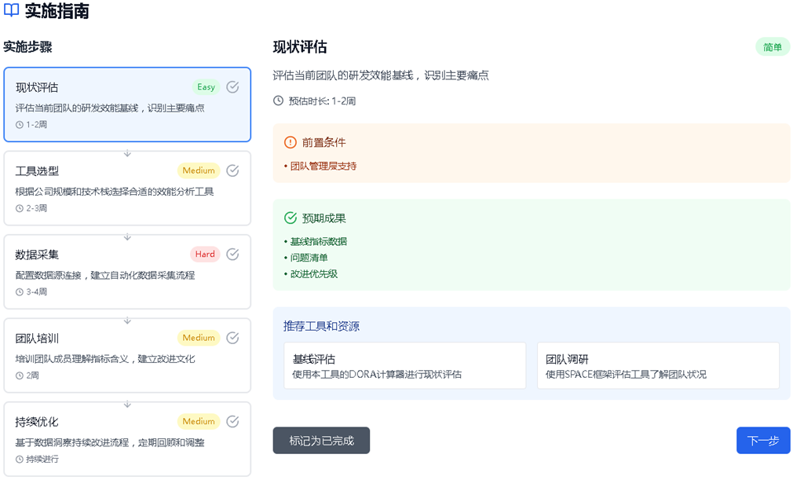The height and width of the screenshot is (491, 804).
Task: Click the clock icon next to 1-2周
Action: pyautogui.click(x=20, y=125)
